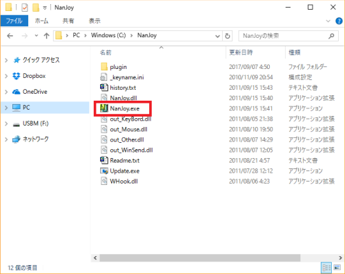Click the Update.exe application icon

click(x=104, y=170)
